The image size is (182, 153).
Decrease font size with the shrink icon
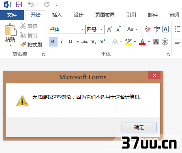click(x=118, y=29)
